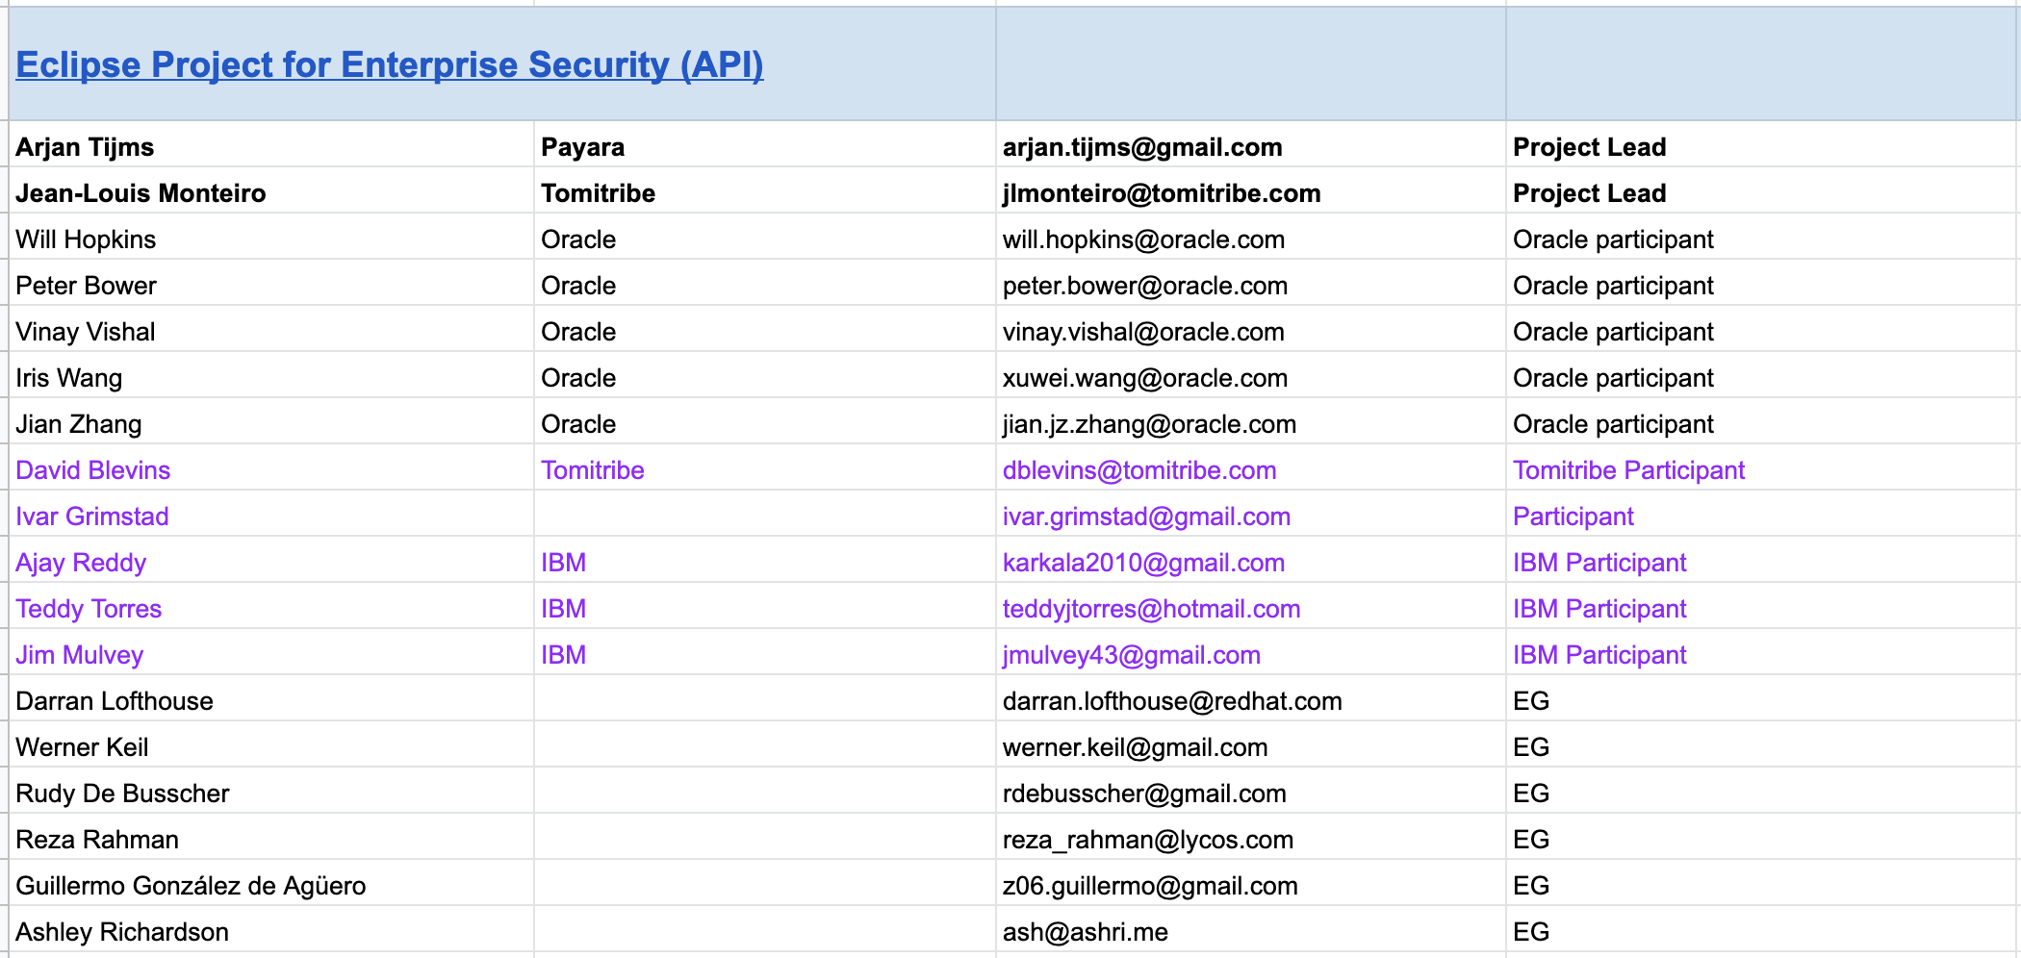Viewport: 2021px width, 958px height.
Task: Click the teddyjtorres@hotmail.com email cell
Action: click(1151, 609)
